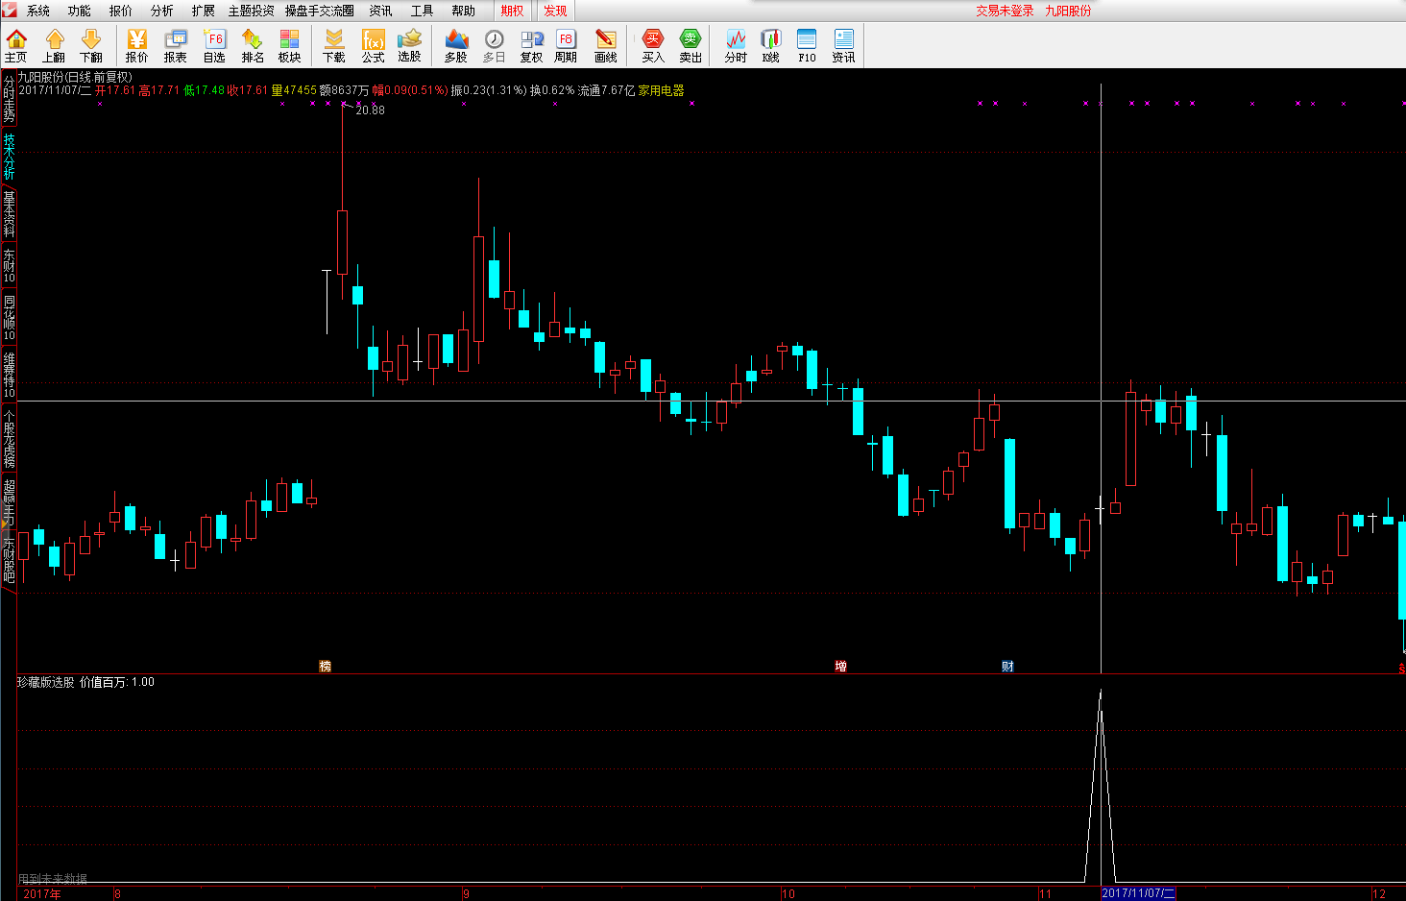The width and height of the screenshot is (1406, 901).
Task: Open the 分析 menu
Action: tap(162, 11)
